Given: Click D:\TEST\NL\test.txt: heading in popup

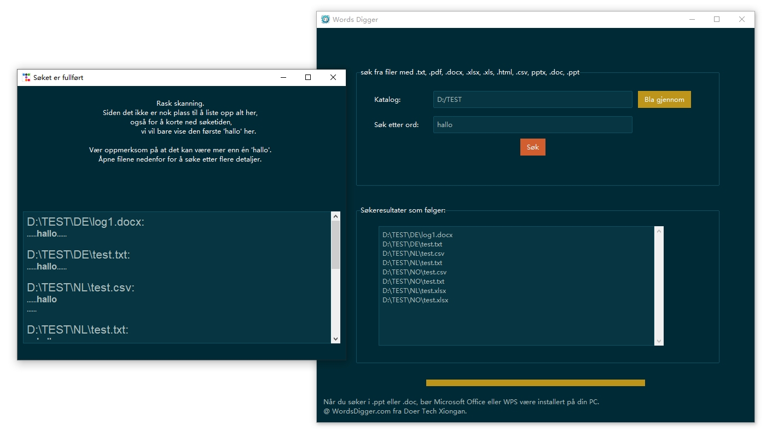Looking at the screenshot, I should [78, 330].
